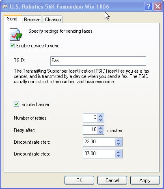Raise Discount rate stop time
Image resolution: width=164 pixels, height=189 pixels.
point(119,152)
